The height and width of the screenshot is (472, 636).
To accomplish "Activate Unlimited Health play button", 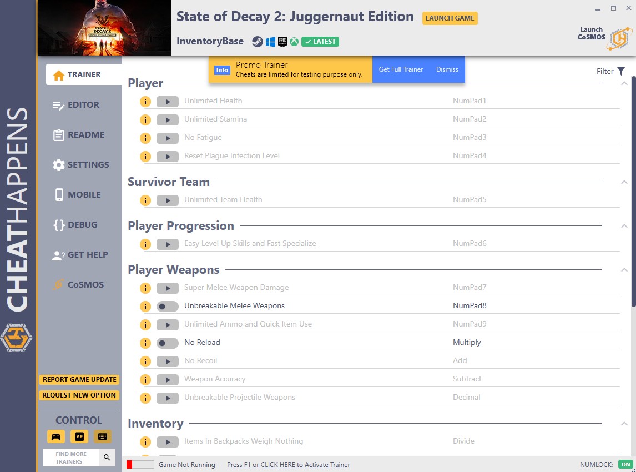I will tap(168, 102).
